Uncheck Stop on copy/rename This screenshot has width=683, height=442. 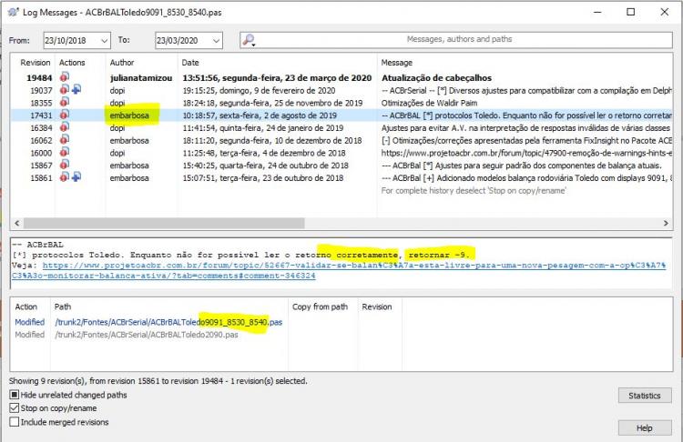tap(15, 408)
